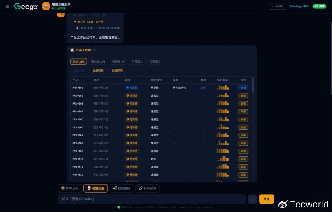Click the clipboard icon beside 产品工作台
This screenshot has width=332, height=212.
coord(72,50)
